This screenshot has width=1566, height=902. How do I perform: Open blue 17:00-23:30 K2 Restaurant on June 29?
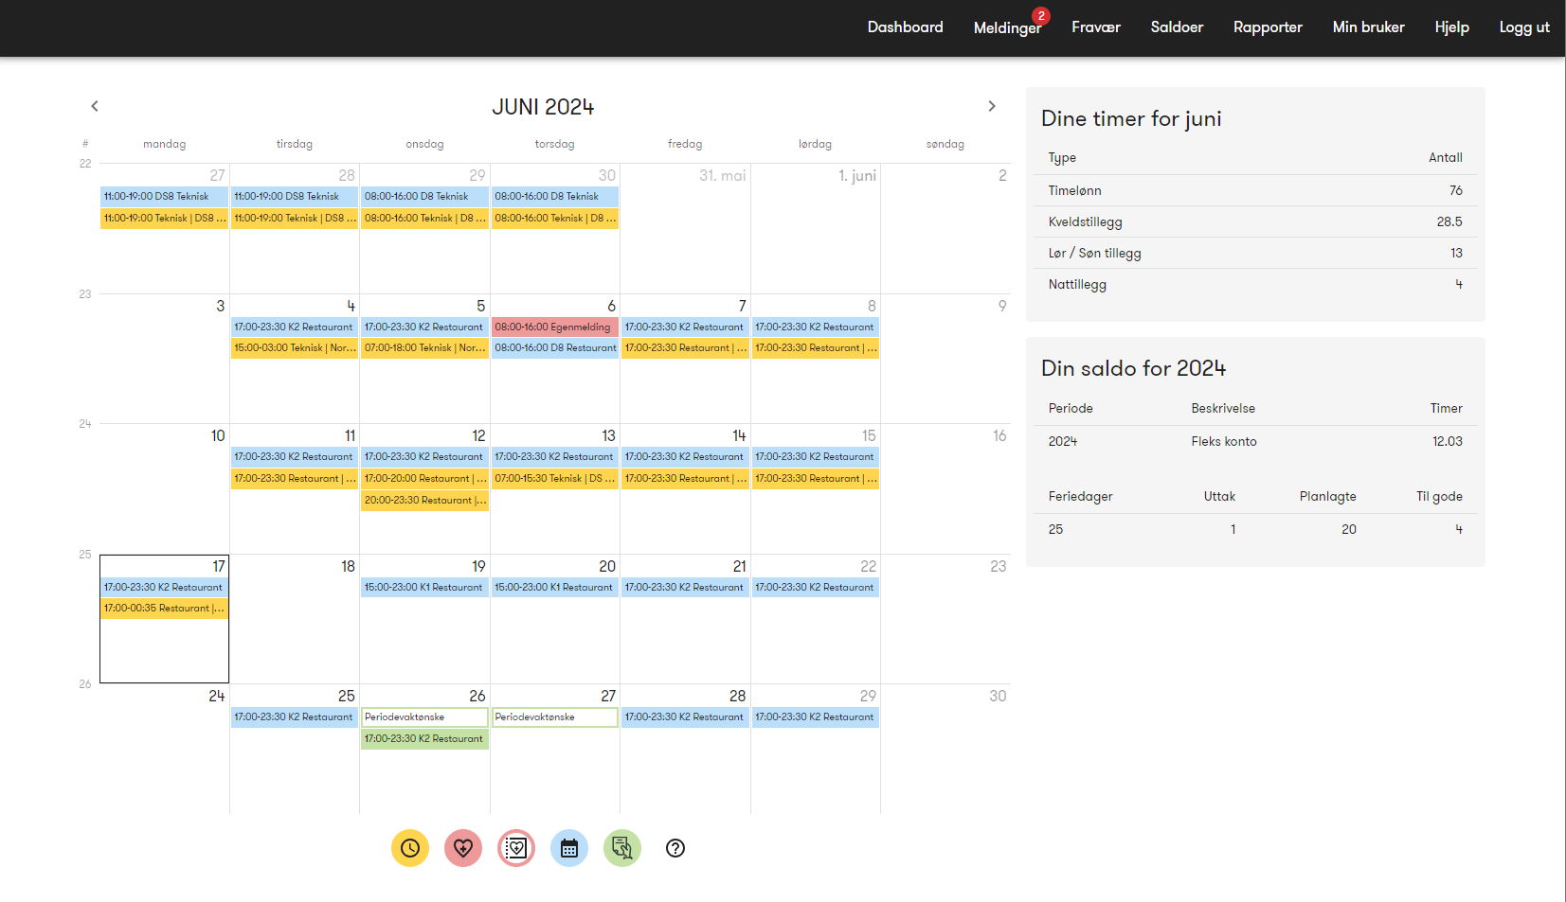click(815, 717)
